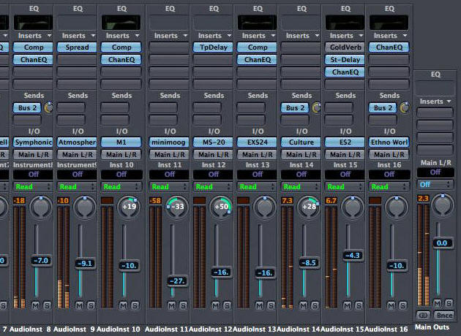The image size is (461, 336).
Task: Open the EXS24 sampler slot
Action: (257, 142)
